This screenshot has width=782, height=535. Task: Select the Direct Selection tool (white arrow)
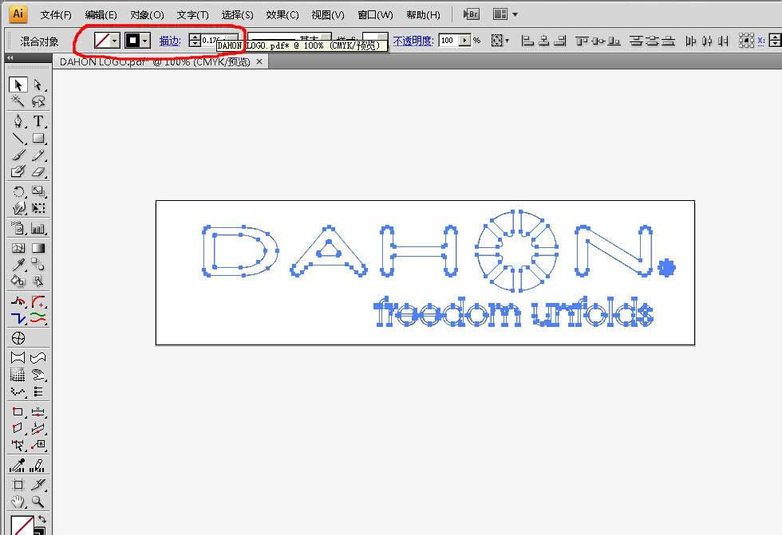click(38, 85)
